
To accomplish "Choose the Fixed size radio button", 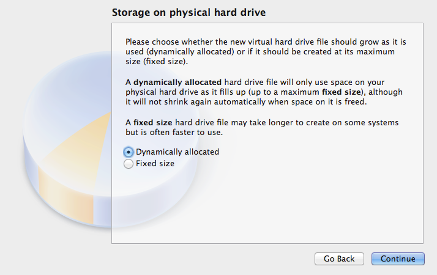I will 128,164.
